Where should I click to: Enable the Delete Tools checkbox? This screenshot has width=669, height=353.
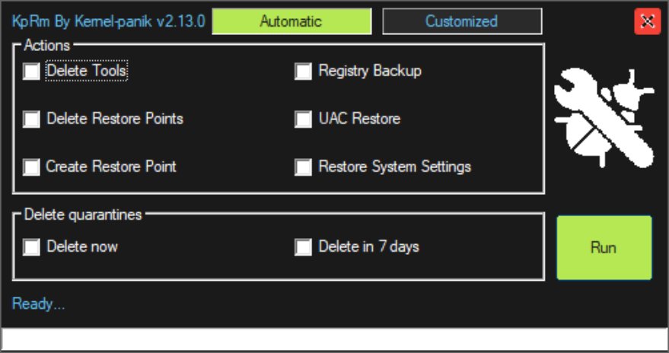click(31, 72)
